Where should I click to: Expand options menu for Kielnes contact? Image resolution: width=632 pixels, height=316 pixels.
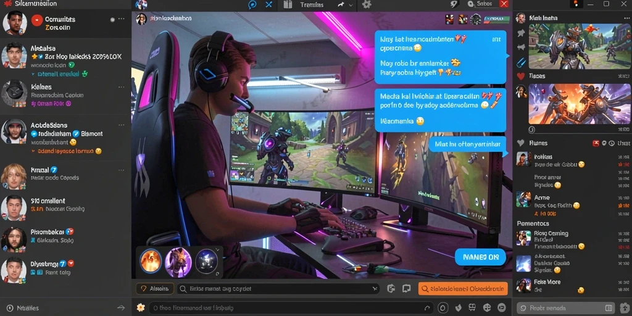122,86
